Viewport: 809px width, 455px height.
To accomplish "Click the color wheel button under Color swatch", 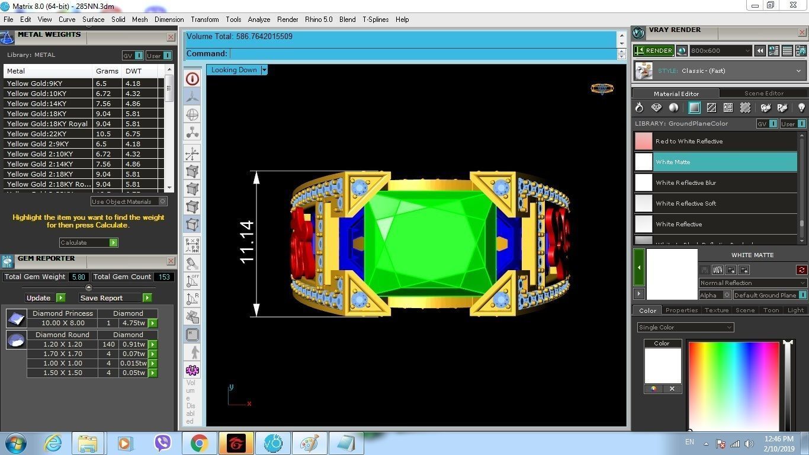I will tap(654, 389).
